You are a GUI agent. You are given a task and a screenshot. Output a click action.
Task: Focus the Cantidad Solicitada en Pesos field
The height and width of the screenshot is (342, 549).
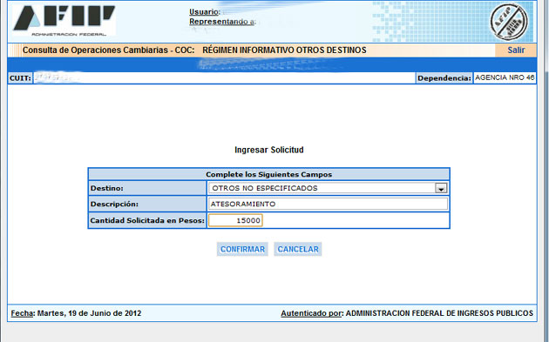pos(235,220)
